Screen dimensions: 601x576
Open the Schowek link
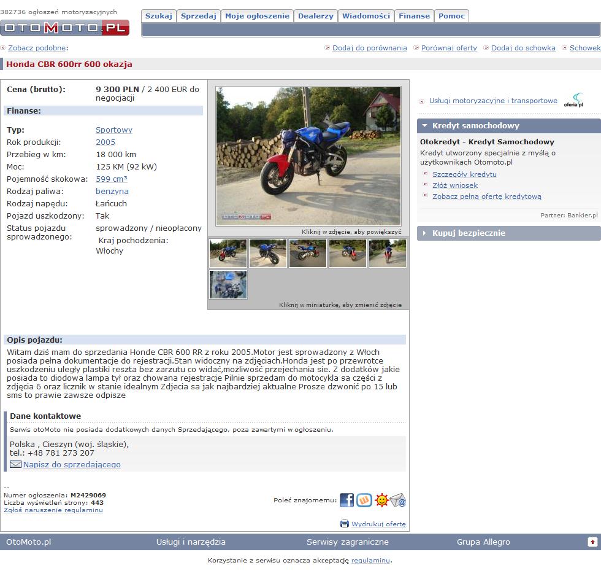tap(585, 48)
